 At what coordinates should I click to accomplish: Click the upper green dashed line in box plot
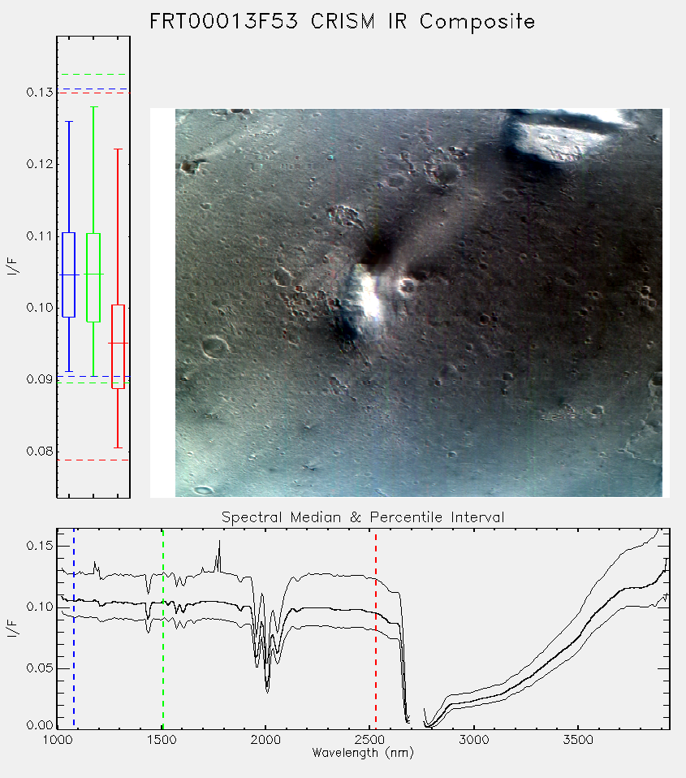click(x=93, y=75)
